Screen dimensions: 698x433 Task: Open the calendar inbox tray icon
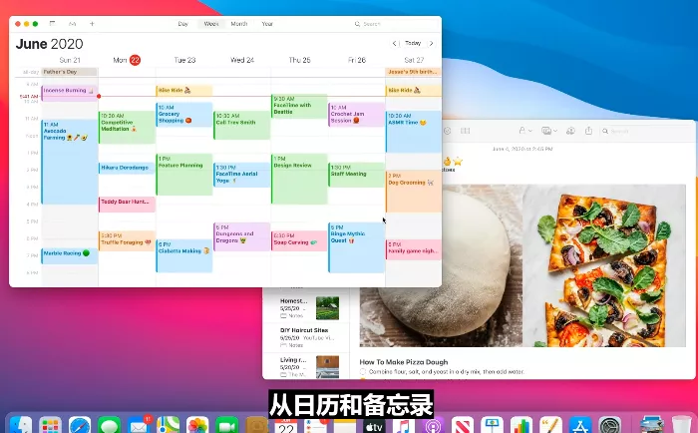pos(73,23)
